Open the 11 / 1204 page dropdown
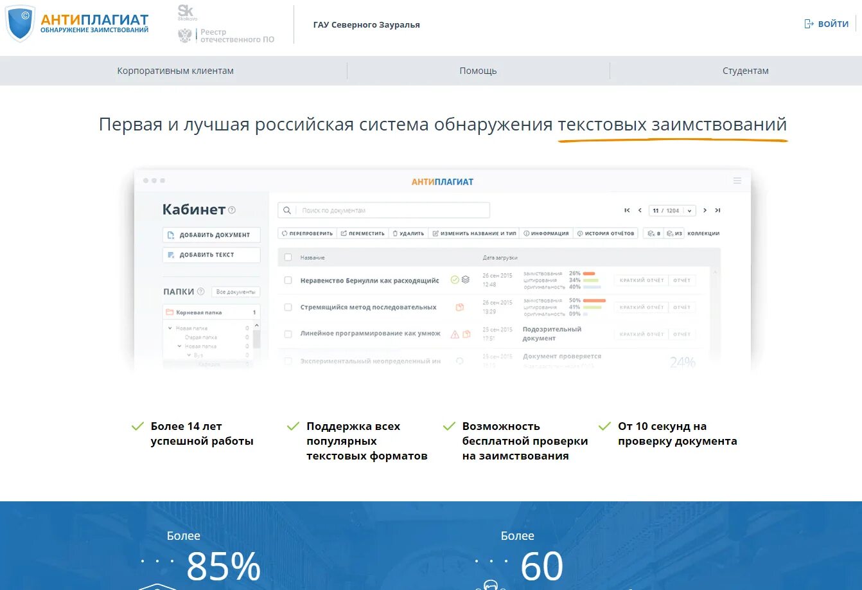The image size is (862, 590). pyautogui.click(x=673, y=210)
